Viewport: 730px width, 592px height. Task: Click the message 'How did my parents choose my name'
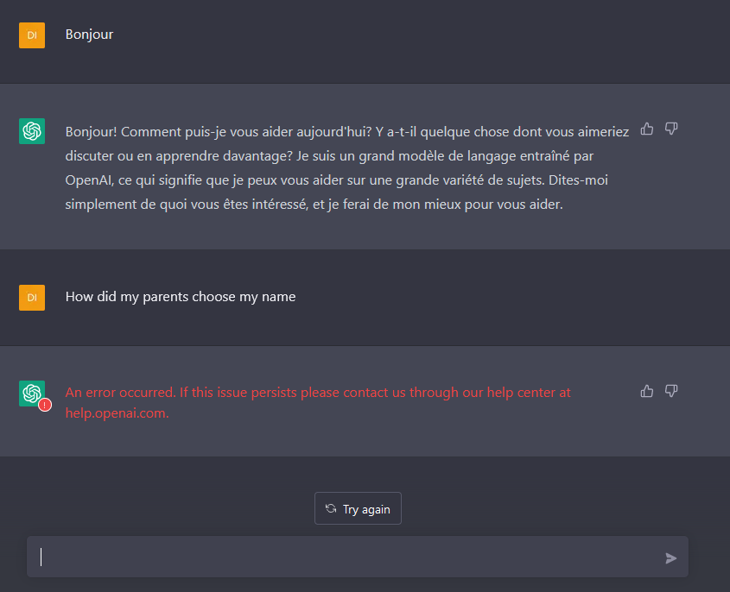click(181, 297)
